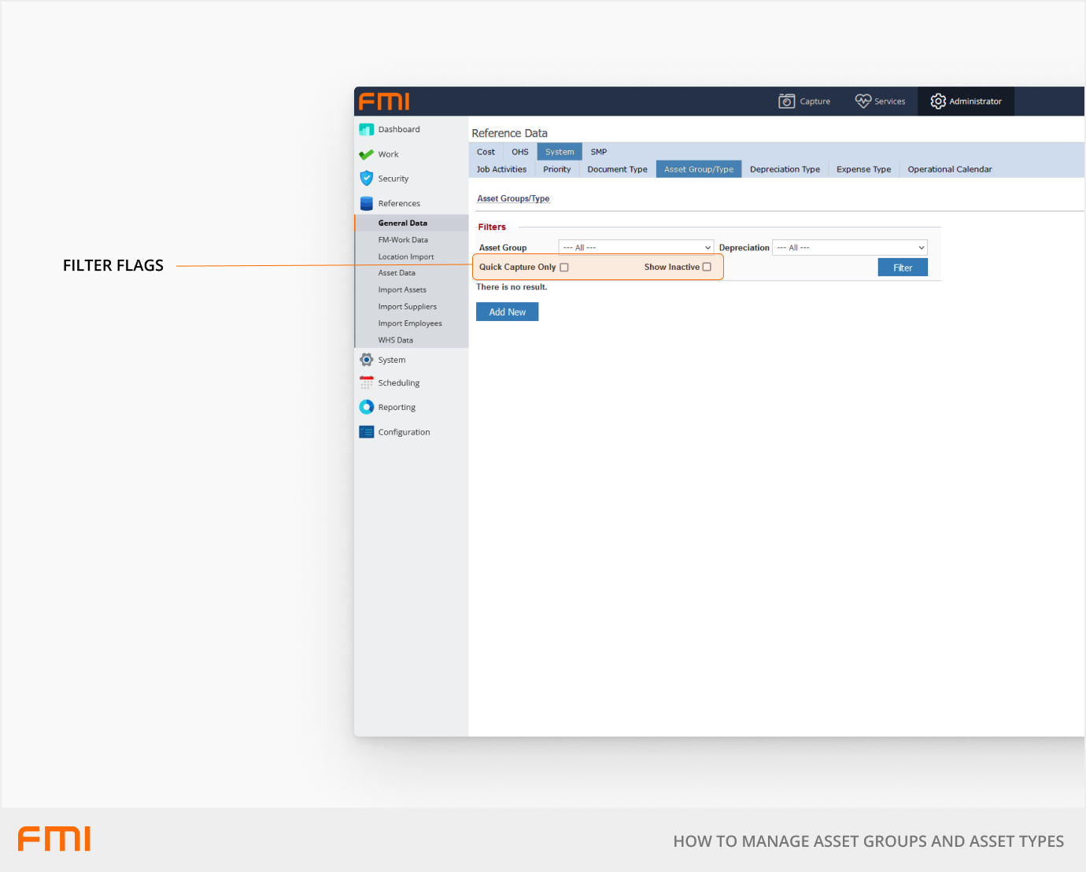
Task: Click the green Work checkmark icon
Action: [x=366, y=155]
